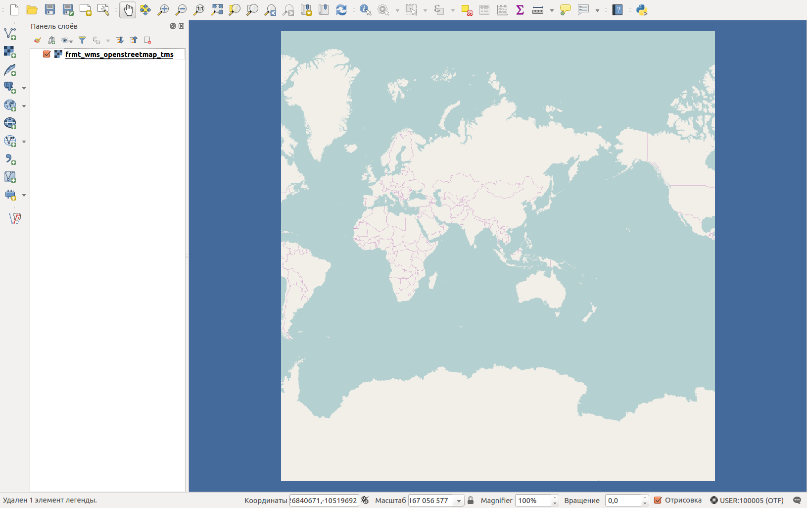Increase the Magnifier value with stepper
807x508 pixels.
(x=555, y=498)
